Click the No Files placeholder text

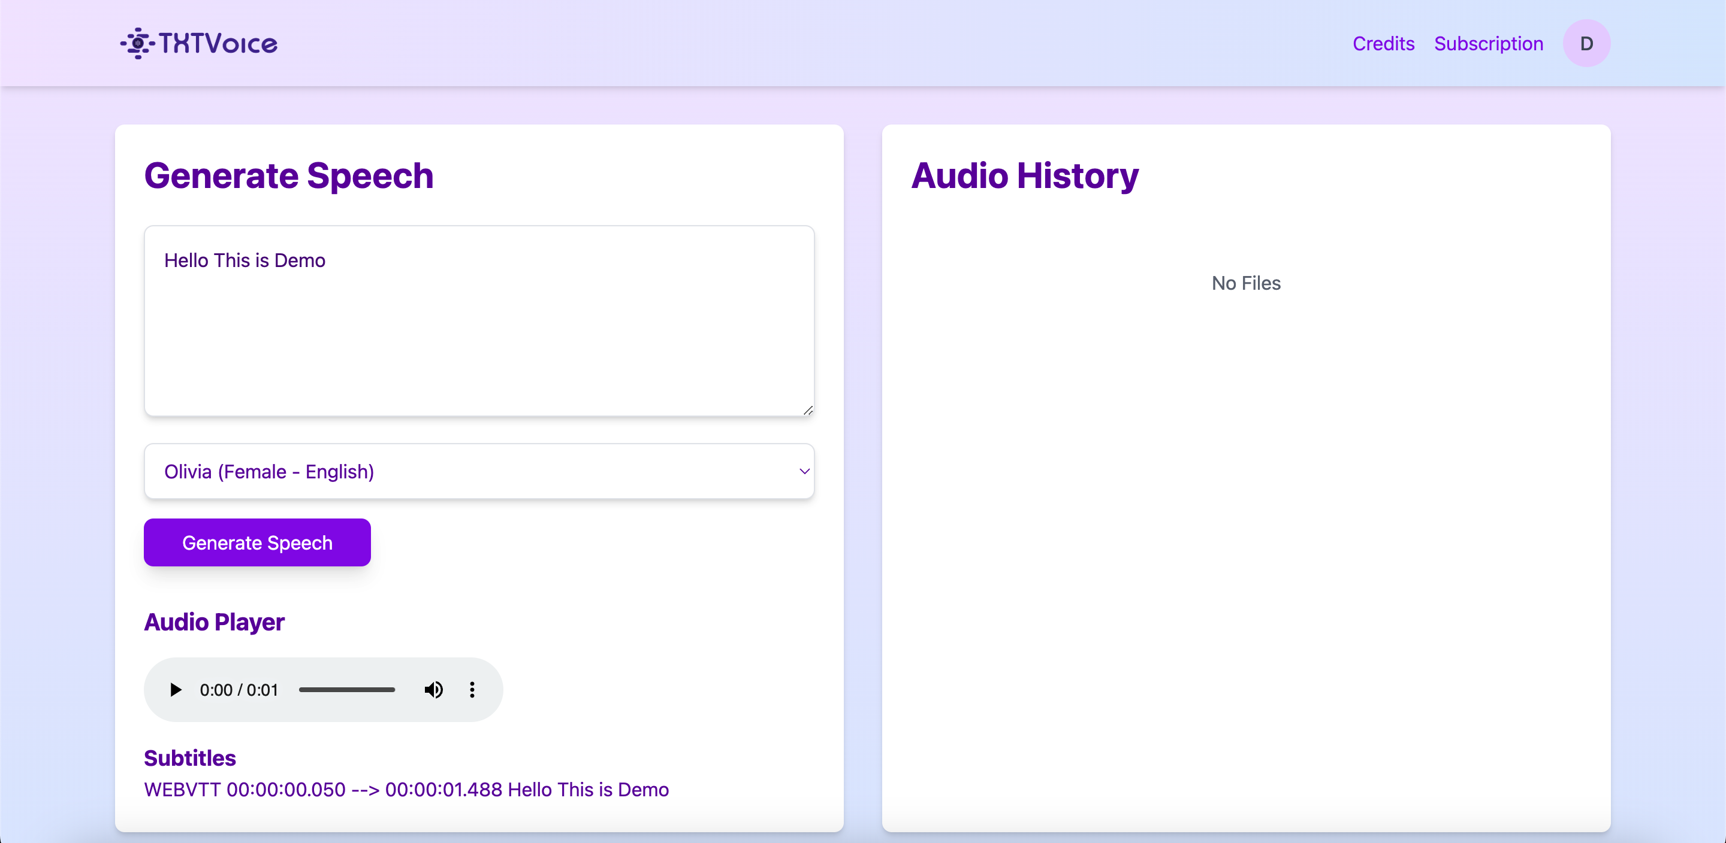click(x=1245, y=283)
